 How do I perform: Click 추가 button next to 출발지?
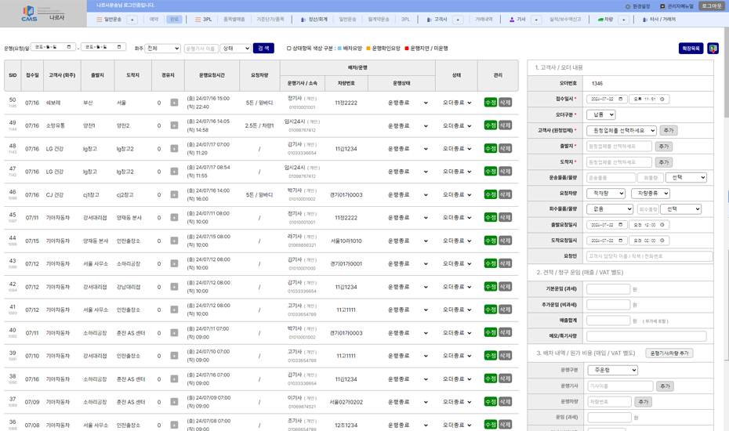pos(664,147)
